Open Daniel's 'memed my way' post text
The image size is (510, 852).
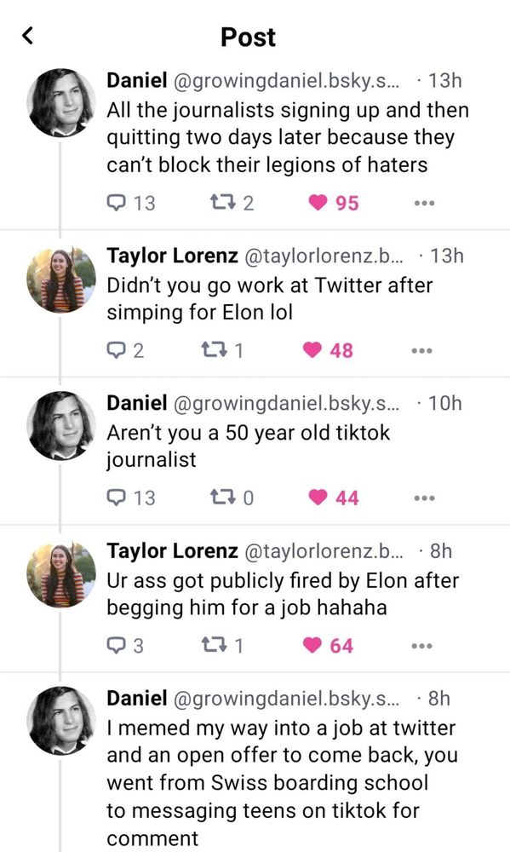coord(282,782)
